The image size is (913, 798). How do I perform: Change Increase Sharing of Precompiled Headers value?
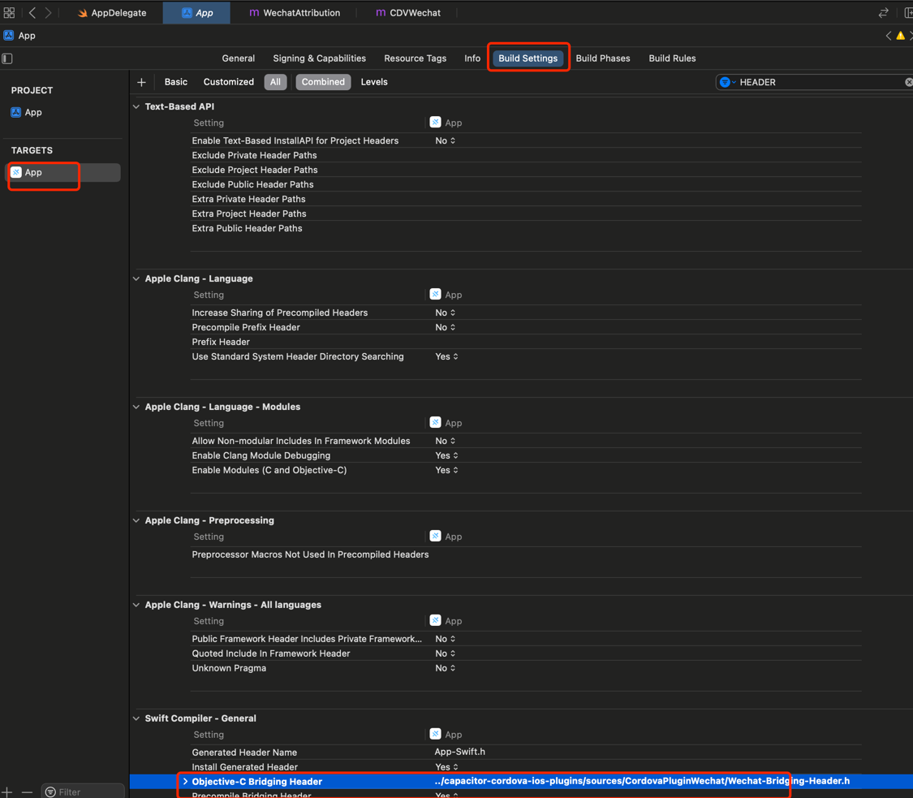pyautogui.click(x=446, y=313)
